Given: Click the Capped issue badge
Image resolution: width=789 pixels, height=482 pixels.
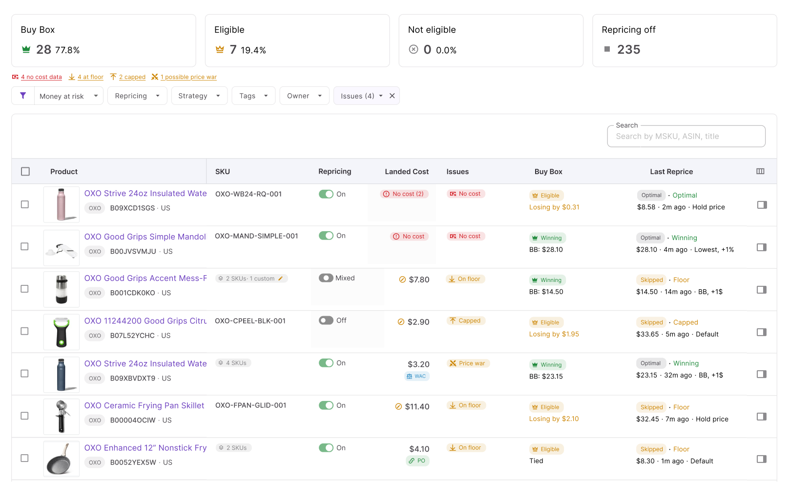Looking at the screenshot, I should 466,321.
